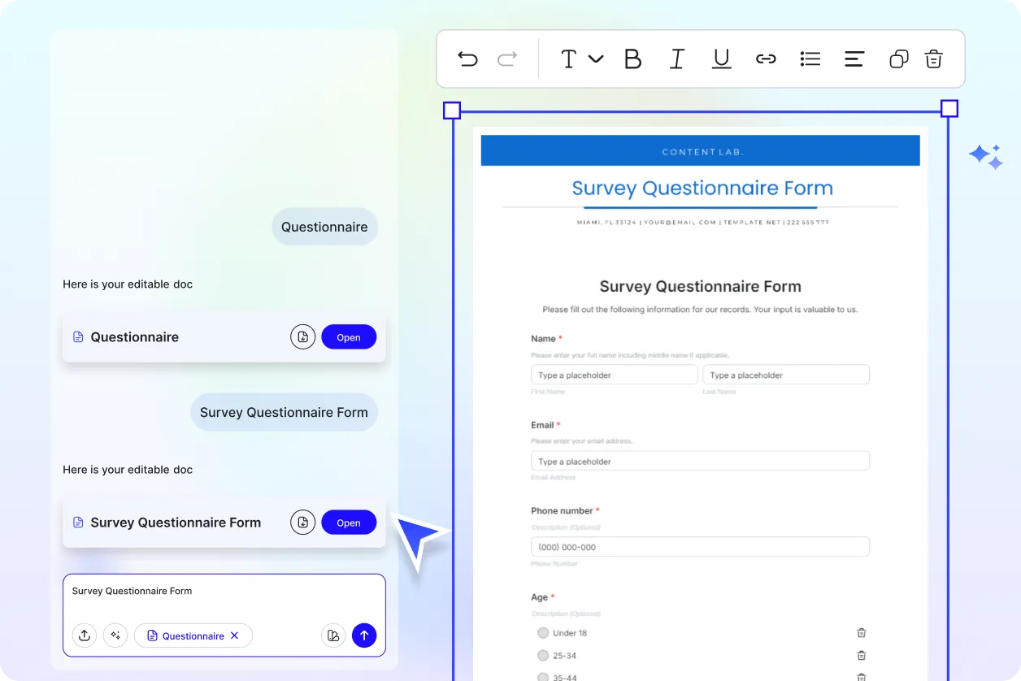Image resolution: width=1021 pixels, height=681 pixels.
Task: Click the Last Name placeholder field
Action: pyautogui.click(x=786, y=375)
